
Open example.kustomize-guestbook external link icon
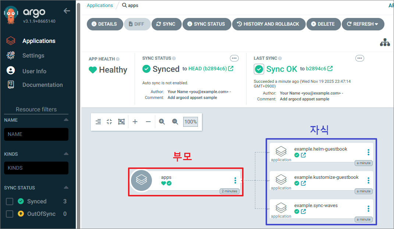click(x=303, y=184)
